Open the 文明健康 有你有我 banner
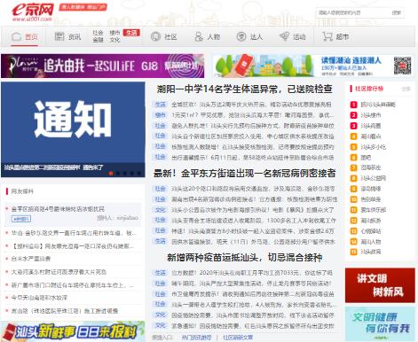418x342 pixels. (x=380, y=323)
